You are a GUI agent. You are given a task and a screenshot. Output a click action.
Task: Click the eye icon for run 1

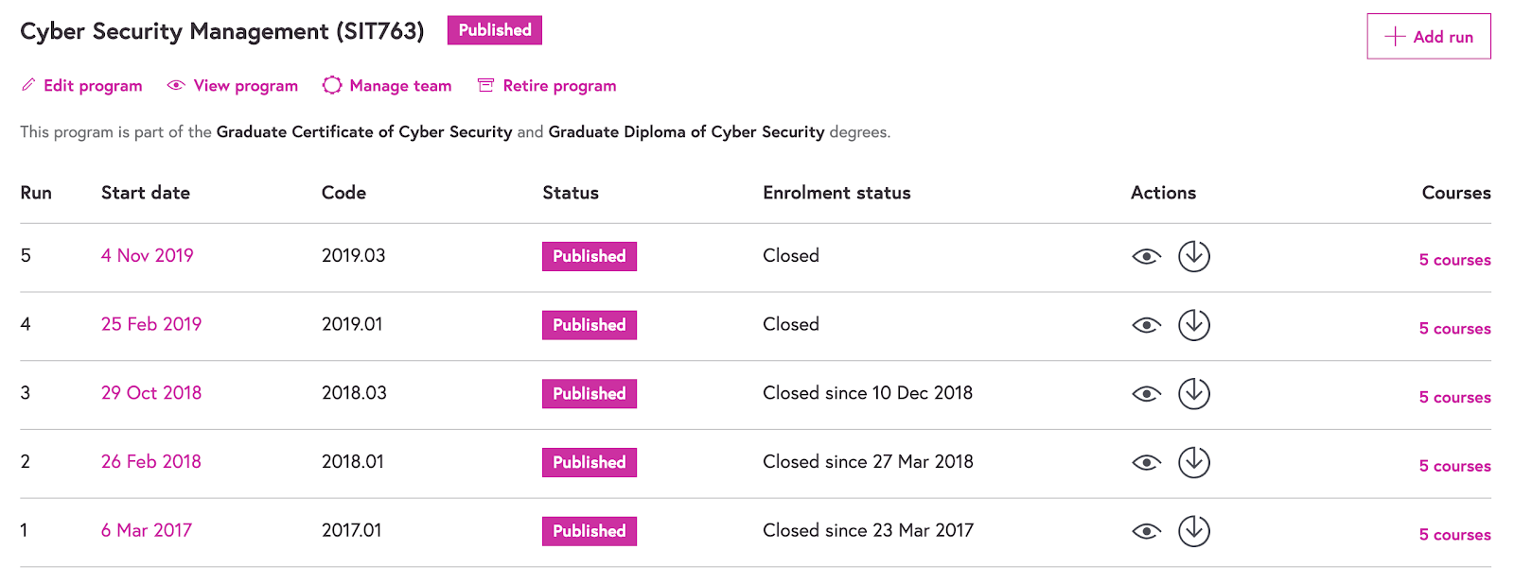pos(1146,531)
